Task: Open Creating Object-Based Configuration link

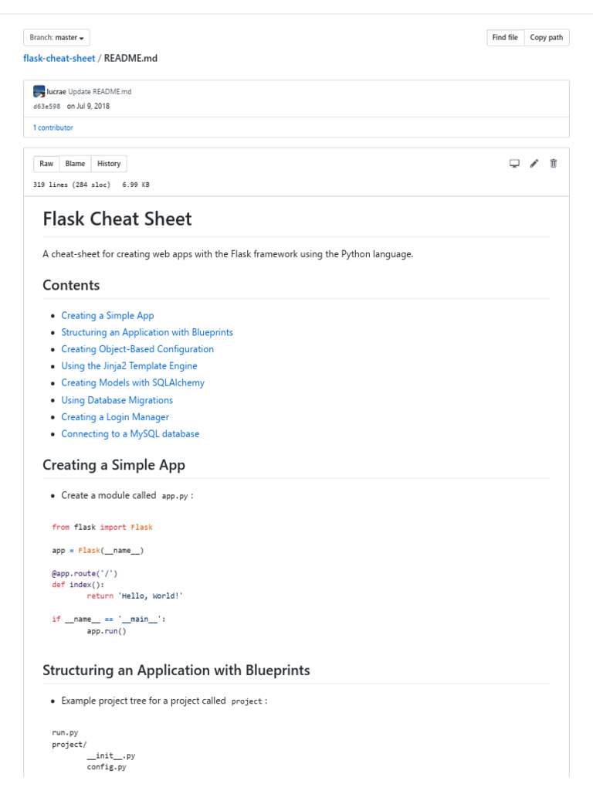Action: [x=137, y=349]
